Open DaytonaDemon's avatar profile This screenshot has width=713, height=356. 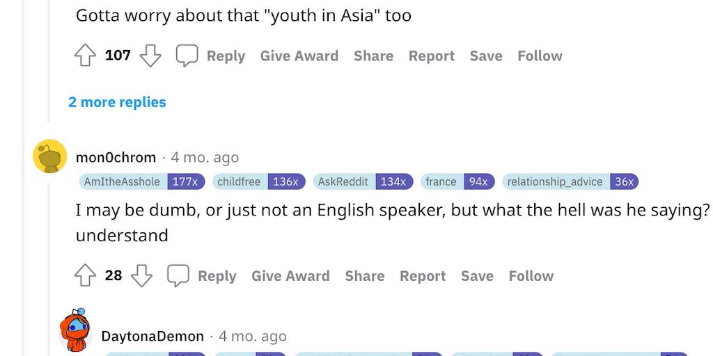[75, 332]
